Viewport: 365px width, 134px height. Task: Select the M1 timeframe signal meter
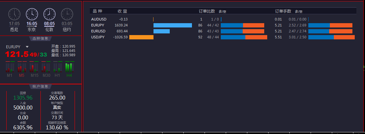coord(10,67)
